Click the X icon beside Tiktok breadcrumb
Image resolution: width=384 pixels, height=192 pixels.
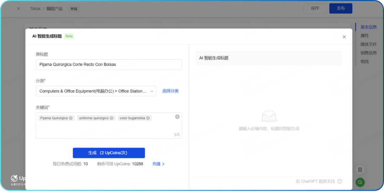tap(18, 9)
